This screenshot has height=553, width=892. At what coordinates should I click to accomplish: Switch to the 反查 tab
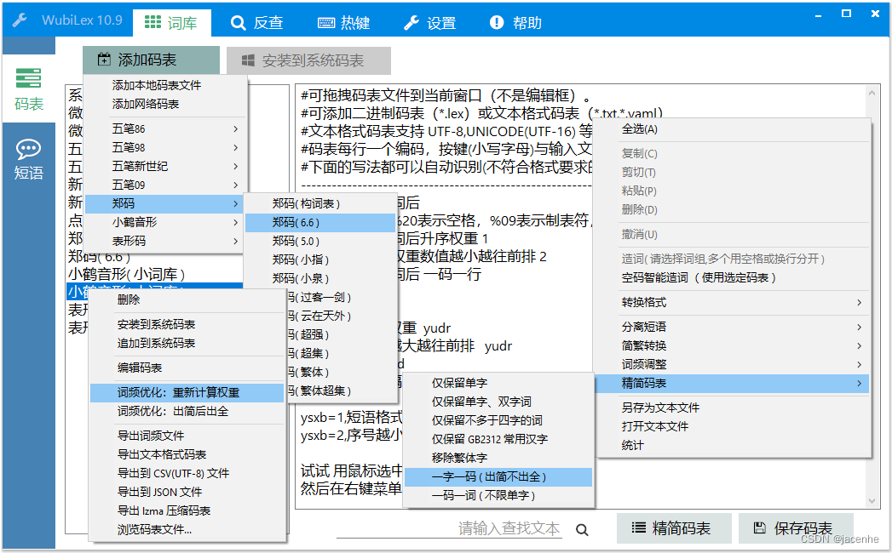(256, 23)
